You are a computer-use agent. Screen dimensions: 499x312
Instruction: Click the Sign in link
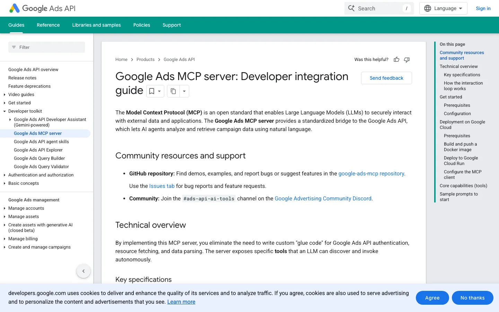(483, 8)
